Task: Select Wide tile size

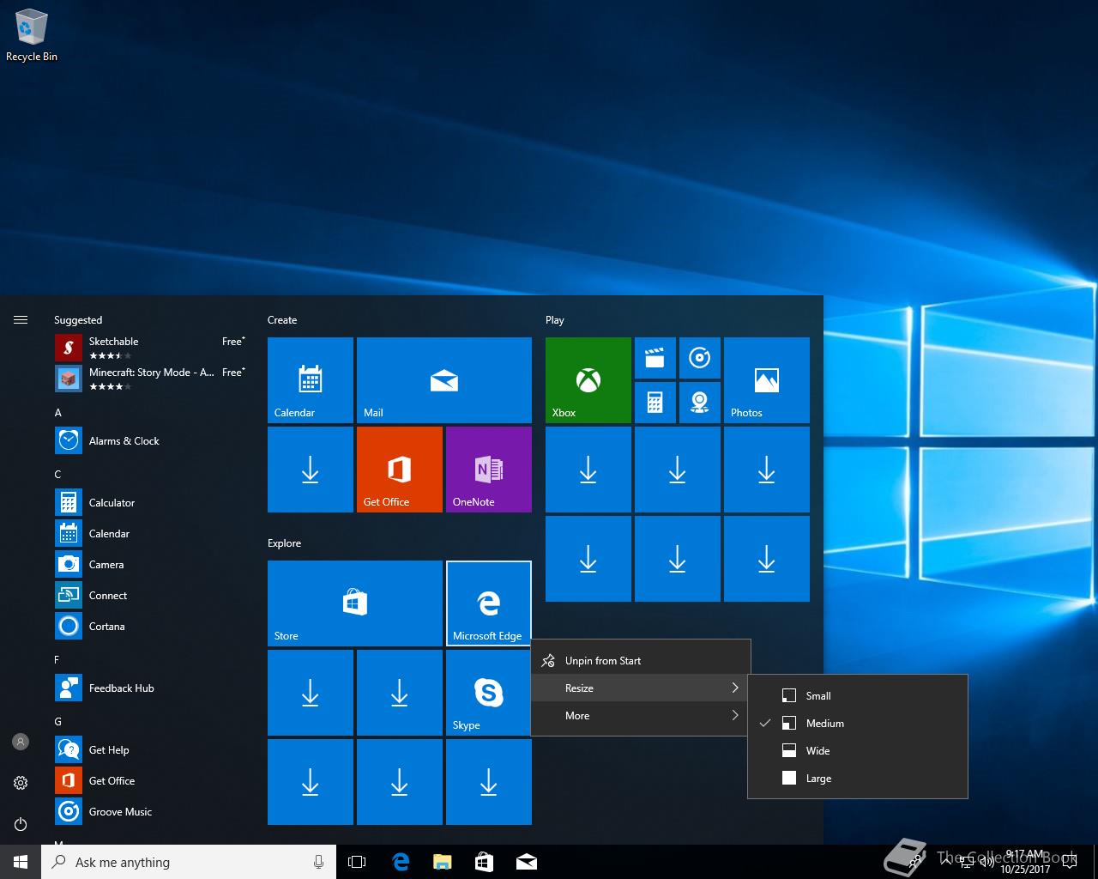Action: (858, 751)
